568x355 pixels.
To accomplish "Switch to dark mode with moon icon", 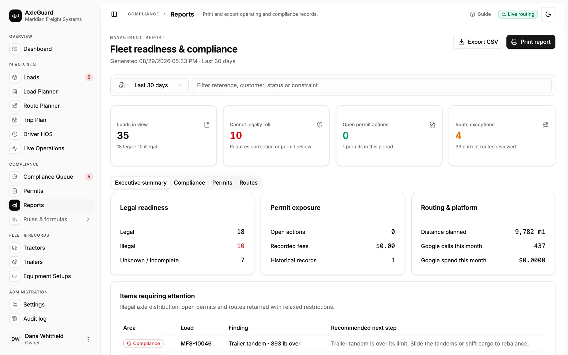I will [x=548, y=14].
